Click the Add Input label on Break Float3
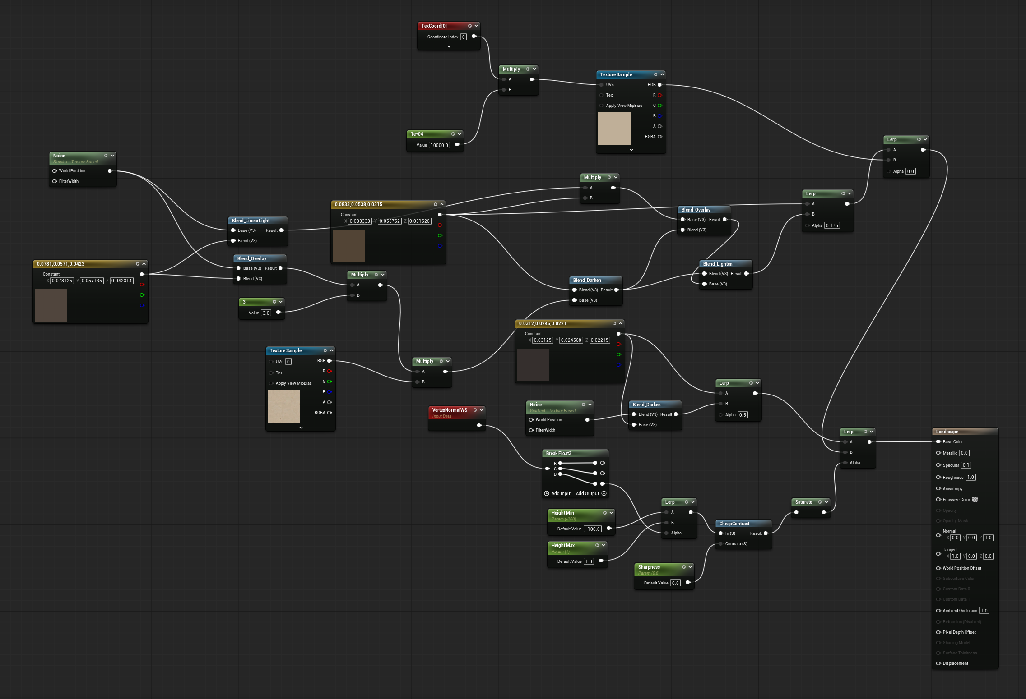Image resolution: width=1026 pixels, height=699 pixels. (x=561, y=493)
